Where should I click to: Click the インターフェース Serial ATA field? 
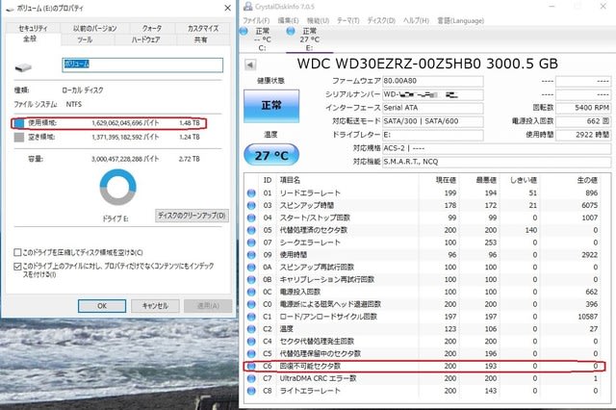click(x=432, y=108)
